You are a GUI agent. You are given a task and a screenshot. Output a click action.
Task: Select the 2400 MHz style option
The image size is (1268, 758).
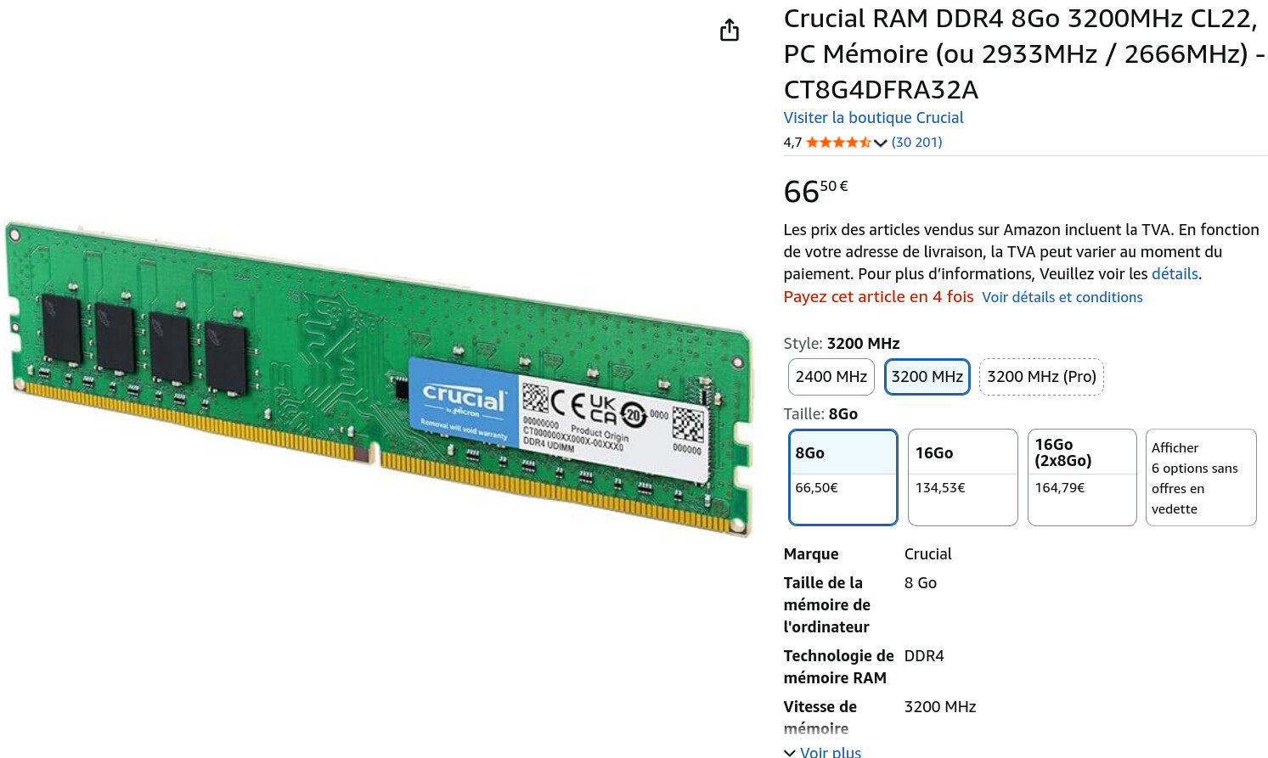point(831,377)
